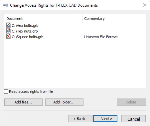This screenshot has height=126, width=150.
Task: Select the C:\Hex nuts.grb entry
Action: click(x=25, y=31)
